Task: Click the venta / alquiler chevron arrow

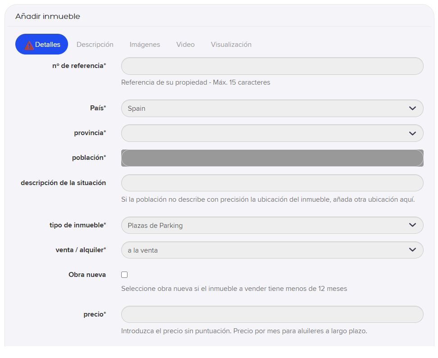Action: coord(412,249)
